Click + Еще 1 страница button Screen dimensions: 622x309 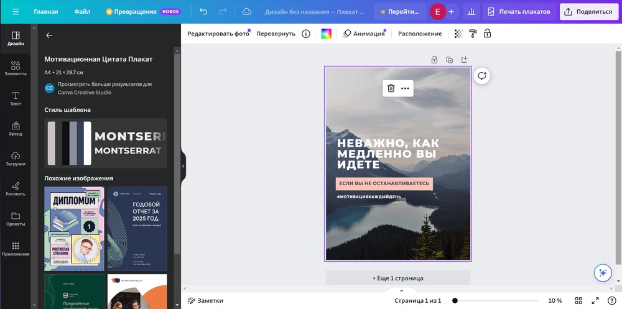tap(398, 278)
